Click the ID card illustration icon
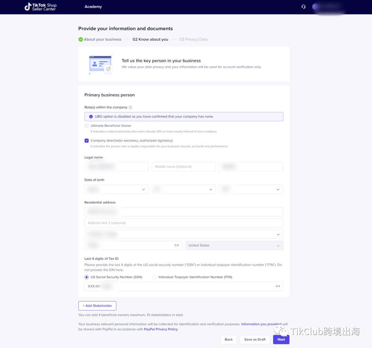The height and width of the screenshot is (348, 372). pyautogui.click(x=101, y=64)
